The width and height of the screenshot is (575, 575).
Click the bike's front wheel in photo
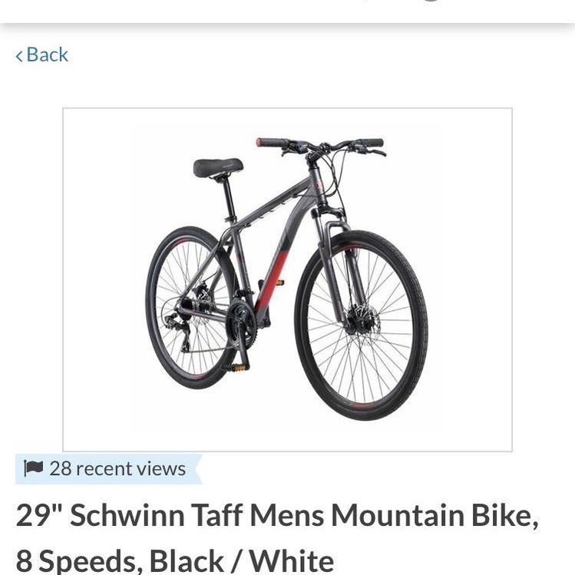point(362,325)
